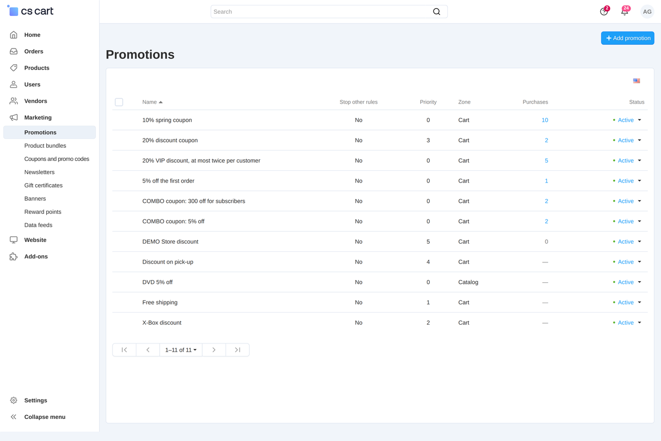Screen dimensions: 661x441
Task: Click the Zone column header
Action: (464, 102)
